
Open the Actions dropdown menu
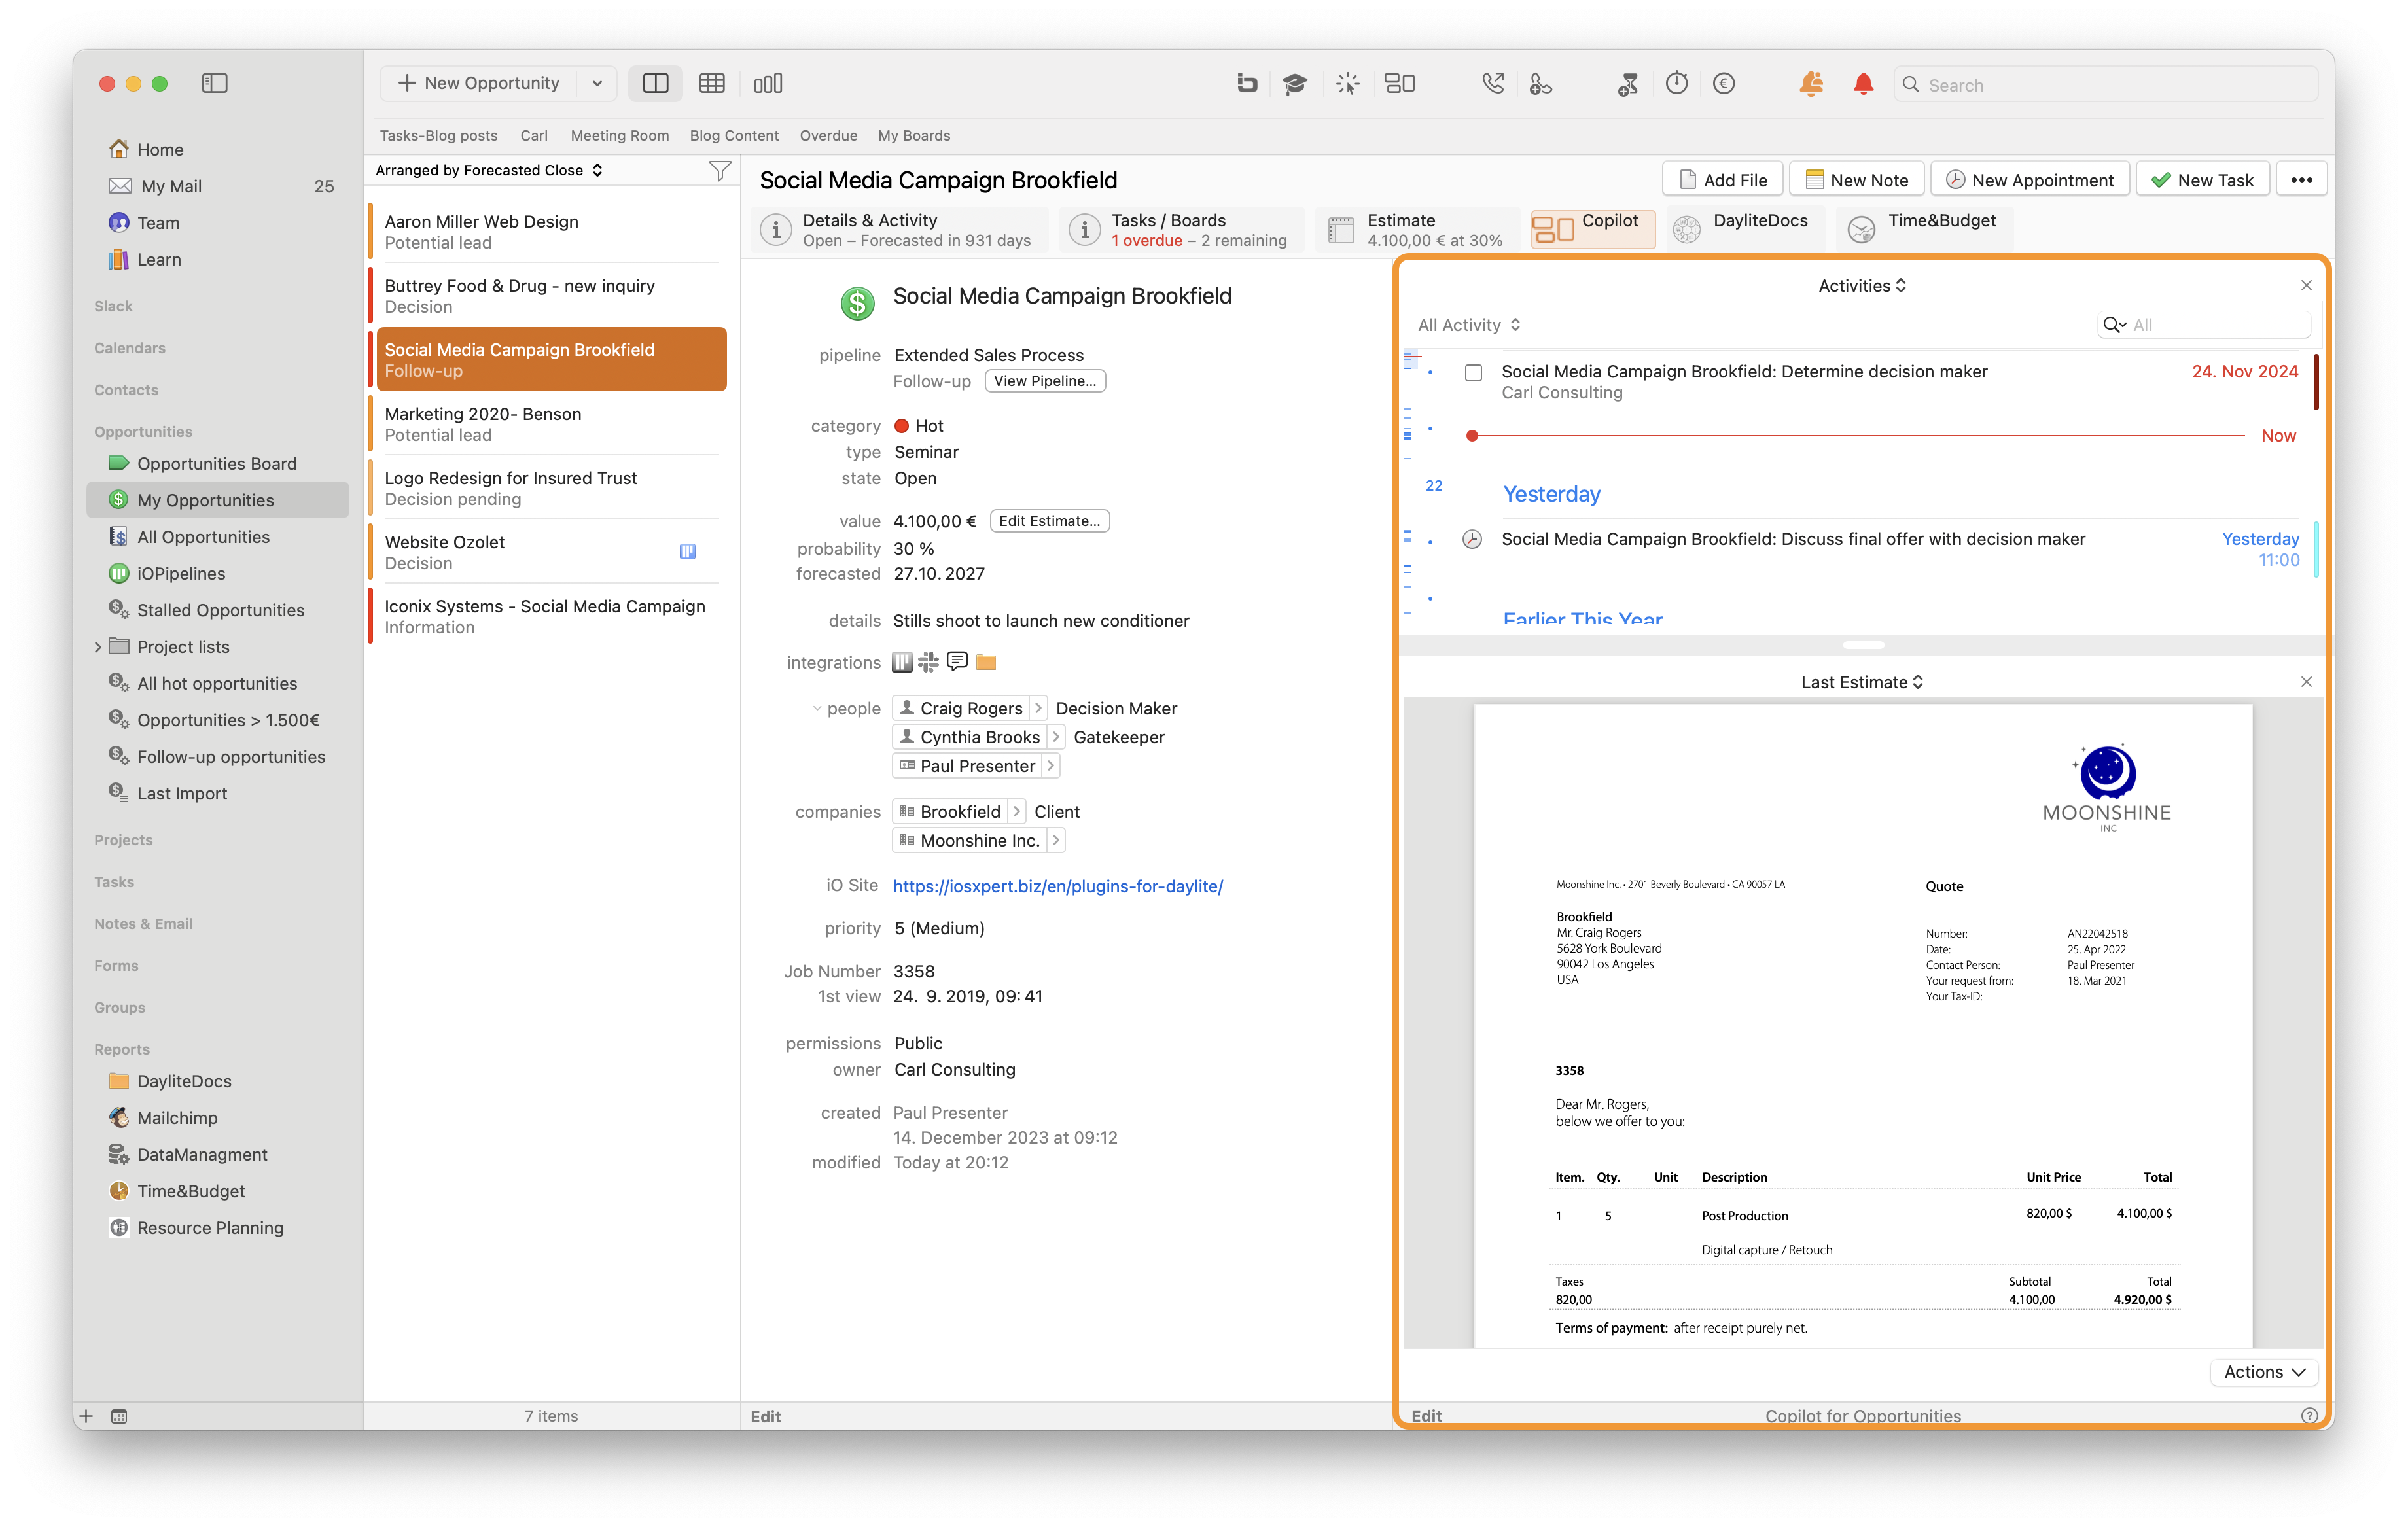pyautogui.click(x=2264, y=1372)
